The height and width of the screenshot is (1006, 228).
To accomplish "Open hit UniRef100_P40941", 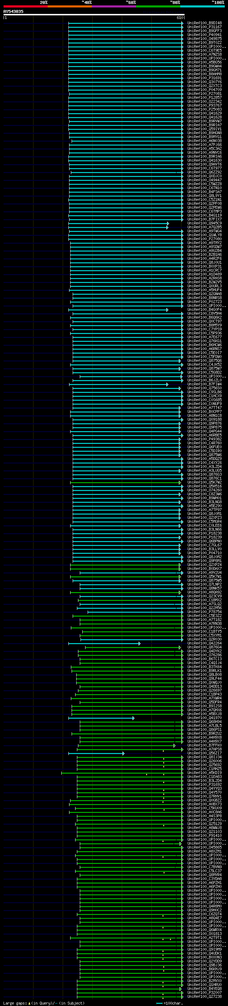I will pos(204,35).
